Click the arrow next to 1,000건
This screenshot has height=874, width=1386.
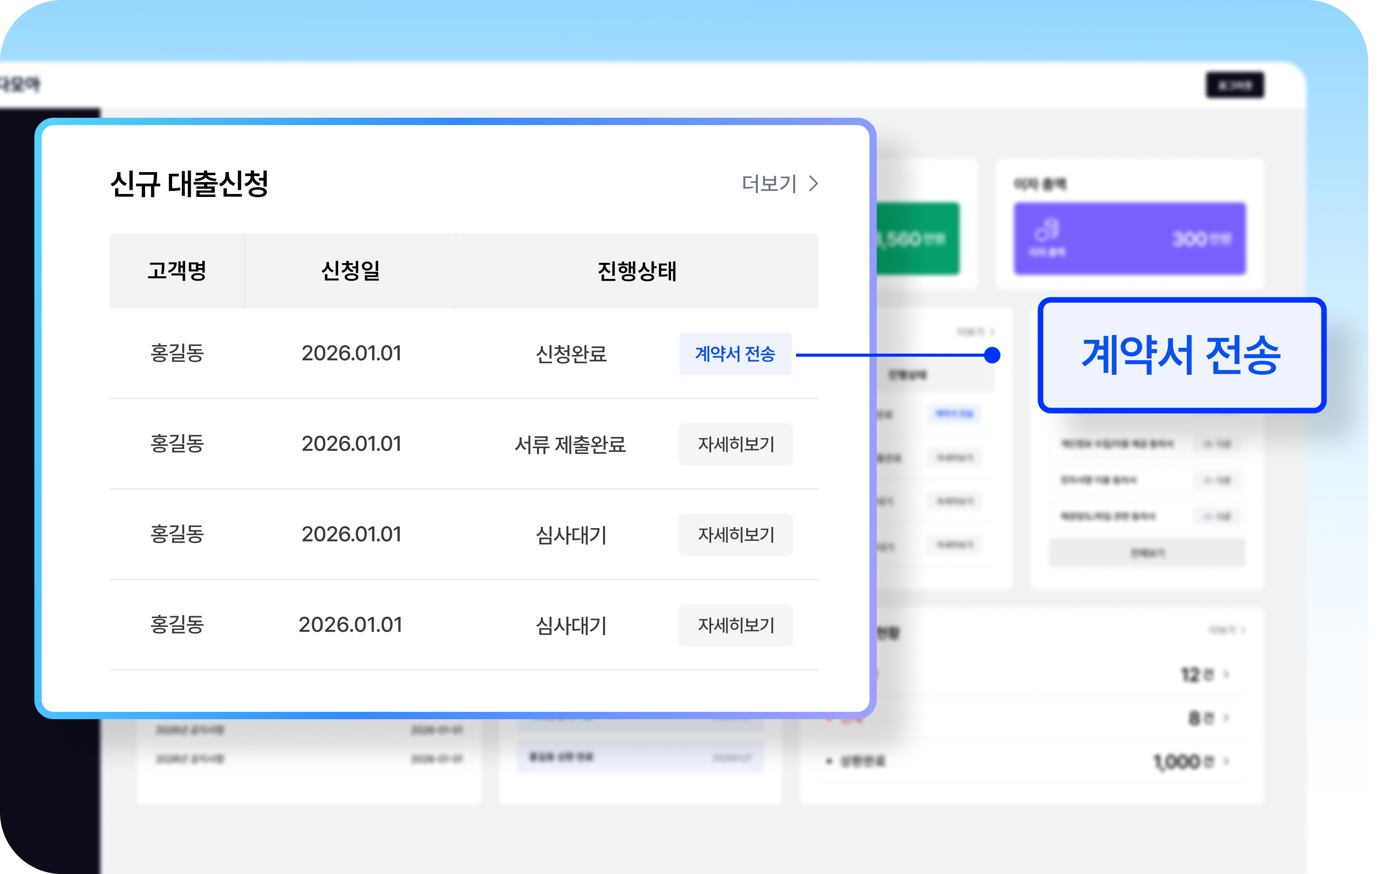pyautogui.click(x=1226, y=761)
